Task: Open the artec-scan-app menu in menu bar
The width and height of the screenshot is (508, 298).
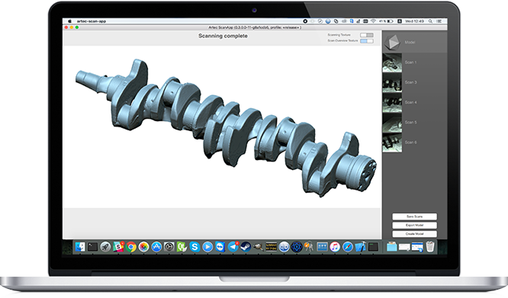Action: coord(92,21)
